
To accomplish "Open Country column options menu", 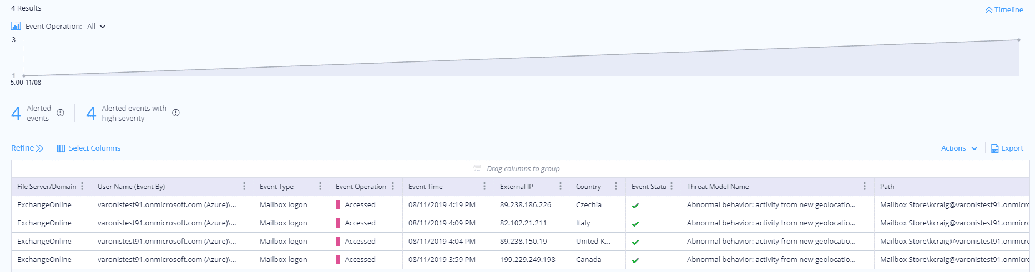I will (x=616, y=187).
